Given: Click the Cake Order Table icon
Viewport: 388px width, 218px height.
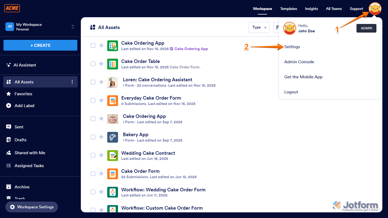Looking at the screenshot, I should point(113,64).
